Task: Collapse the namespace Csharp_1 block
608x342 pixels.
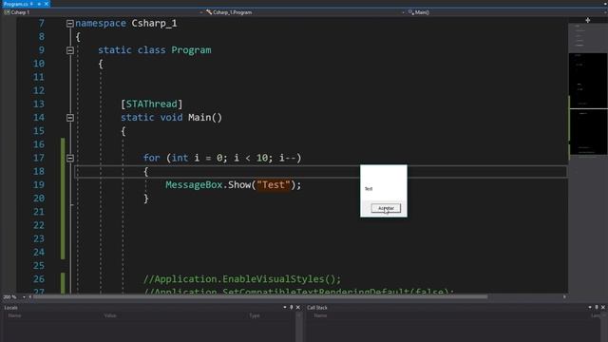Action: click(70, 24)
